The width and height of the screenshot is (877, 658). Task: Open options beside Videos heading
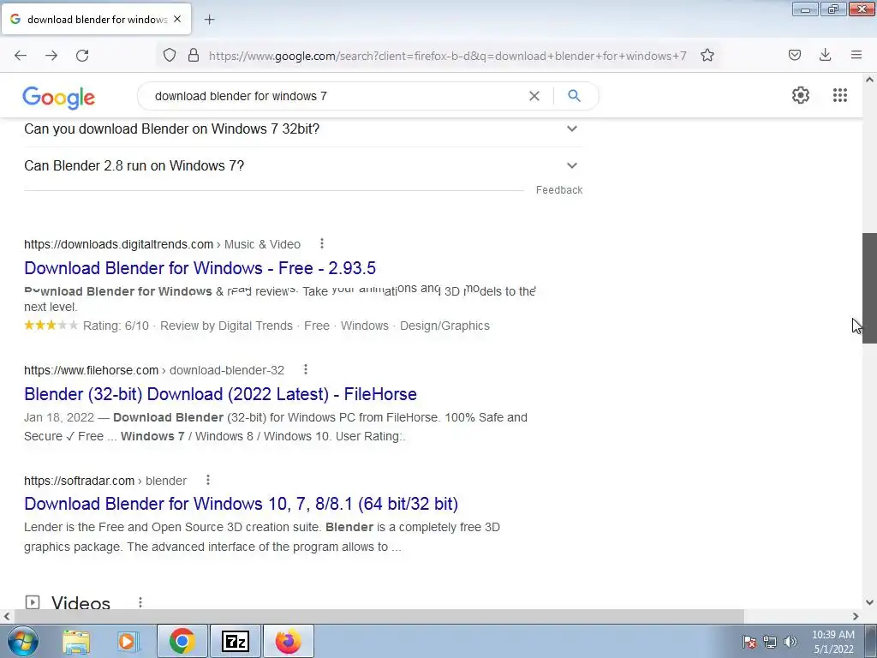(140, 602)
